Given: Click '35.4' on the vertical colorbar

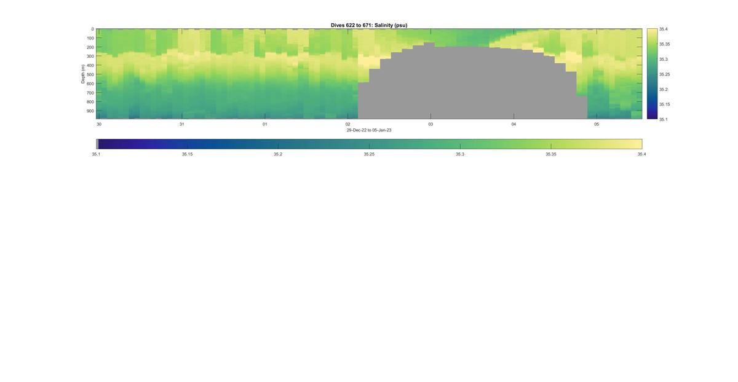Looking at the screenshot, I should click(x=664, y=29).
